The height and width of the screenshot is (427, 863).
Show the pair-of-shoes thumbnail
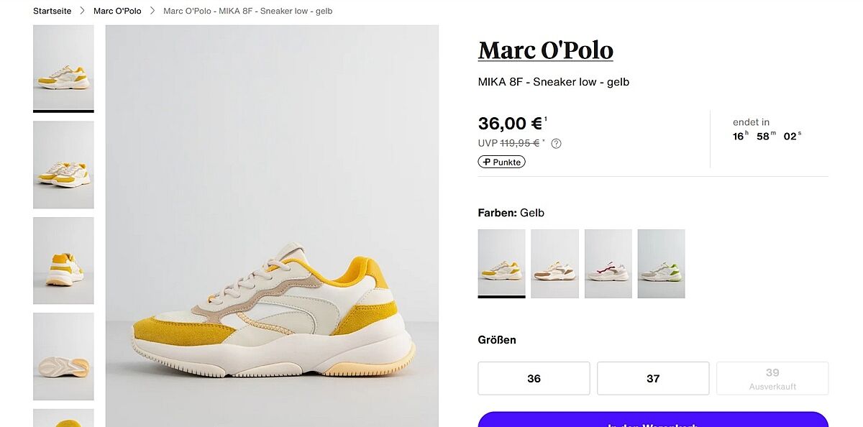coord(63,165)
